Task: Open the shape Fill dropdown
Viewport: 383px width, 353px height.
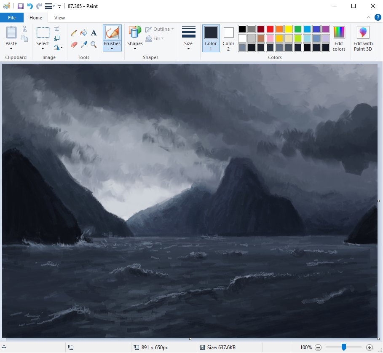Action: [155, 38]
